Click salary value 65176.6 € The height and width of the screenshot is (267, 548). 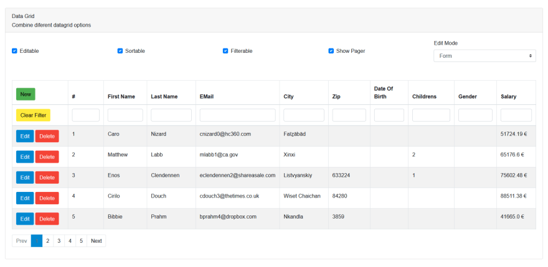tap(513, 155)
